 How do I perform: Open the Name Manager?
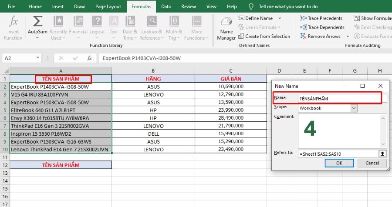(226, 28)
